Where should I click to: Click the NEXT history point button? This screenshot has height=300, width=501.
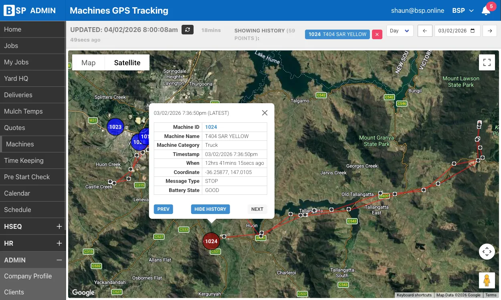coord(257,209)
